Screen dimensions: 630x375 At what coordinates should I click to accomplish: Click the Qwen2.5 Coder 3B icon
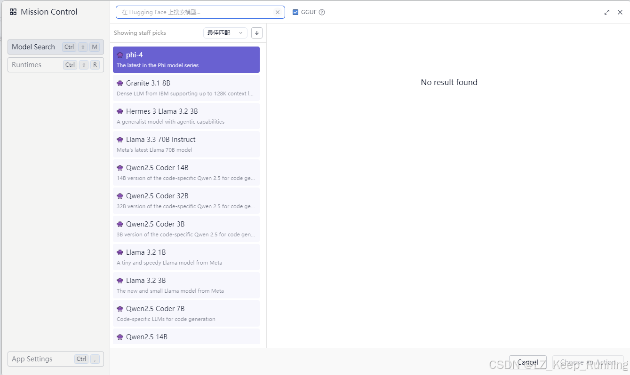point(120,224)
